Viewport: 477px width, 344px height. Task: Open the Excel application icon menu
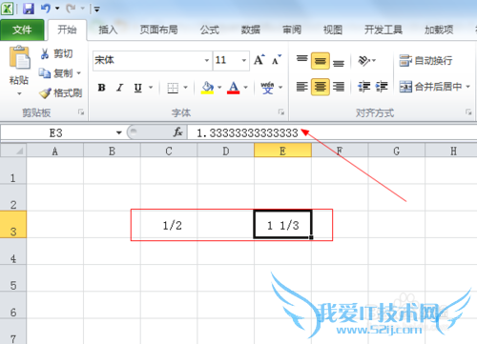pyautogui.click(x=7, y=9)
